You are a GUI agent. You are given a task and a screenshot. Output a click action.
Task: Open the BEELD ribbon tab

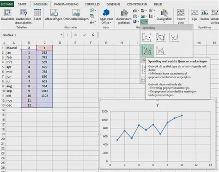pyautogui.click(x=158, y=4)
